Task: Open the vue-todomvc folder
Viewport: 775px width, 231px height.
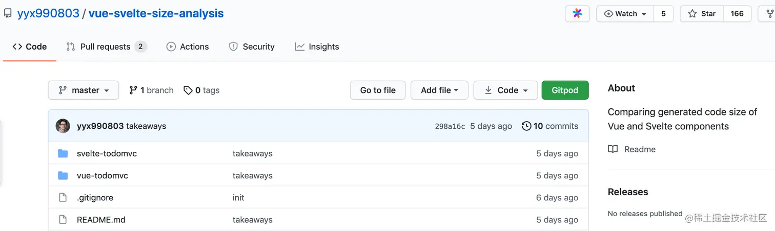Action: [x=103, y=175]
